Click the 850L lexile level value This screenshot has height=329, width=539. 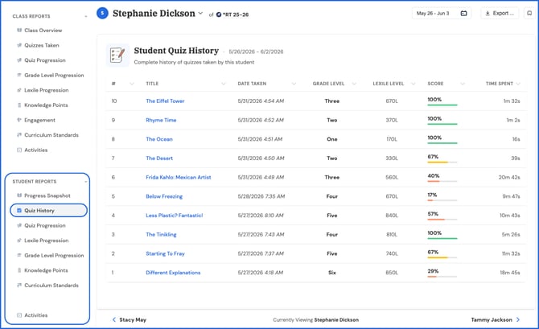coord(392,273)
